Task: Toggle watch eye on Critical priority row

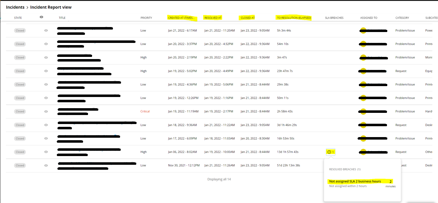Action: pos(46,111)
